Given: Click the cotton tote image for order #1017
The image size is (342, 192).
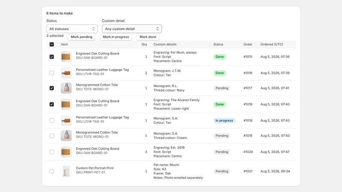Looking at the screenshot, I should pos(66,88).
